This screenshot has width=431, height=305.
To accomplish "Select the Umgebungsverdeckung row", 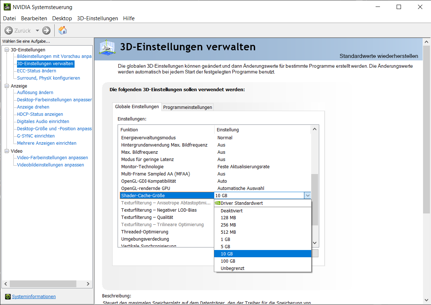I will tap(167, 239).
